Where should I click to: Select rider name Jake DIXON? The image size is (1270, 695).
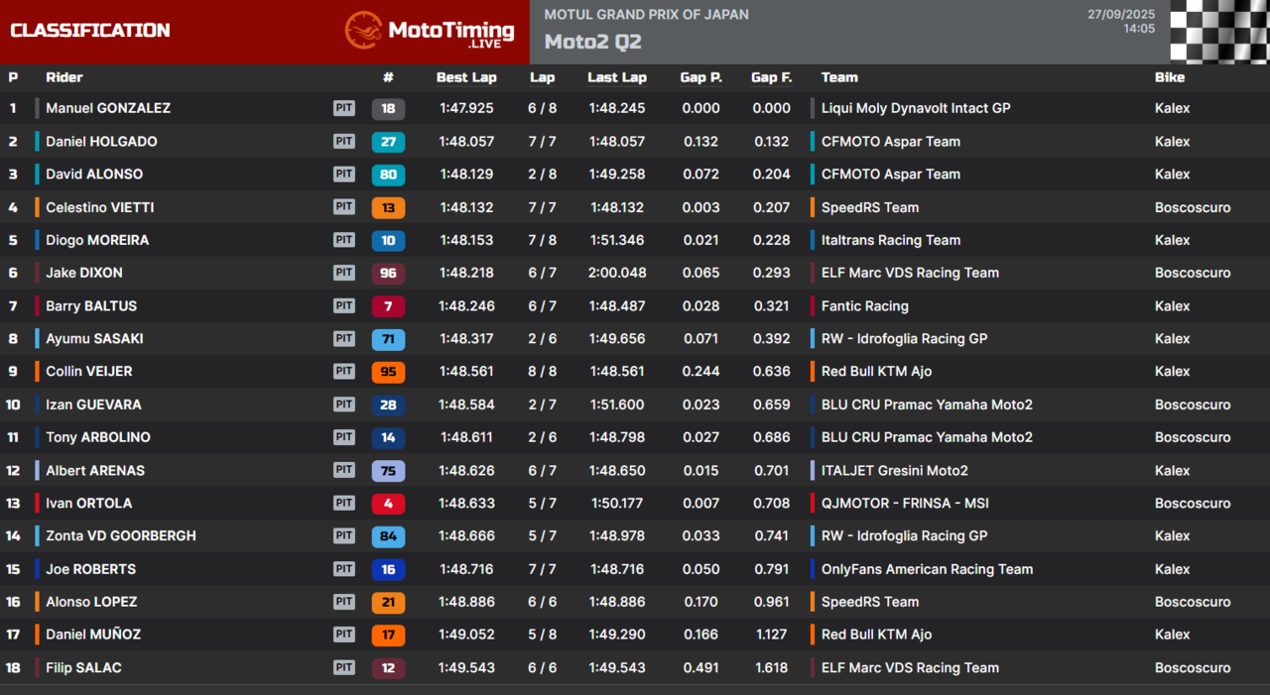(x=84, y=273)
